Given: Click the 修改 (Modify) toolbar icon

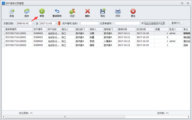Looking at the screenshot, I should (27, 12).
